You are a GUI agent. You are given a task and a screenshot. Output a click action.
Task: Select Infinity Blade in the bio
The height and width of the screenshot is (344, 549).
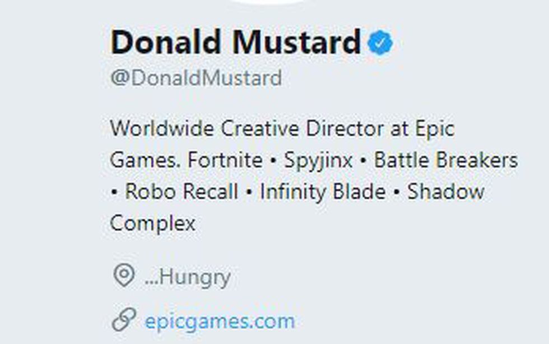point(323,192)
